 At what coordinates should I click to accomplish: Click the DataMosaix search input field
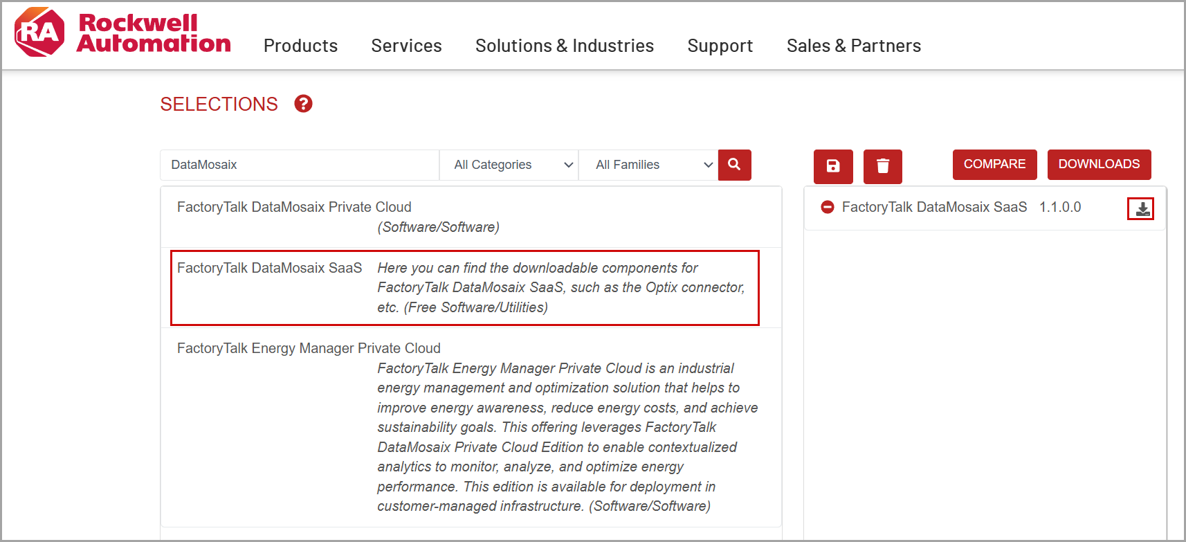coord(300,165)
